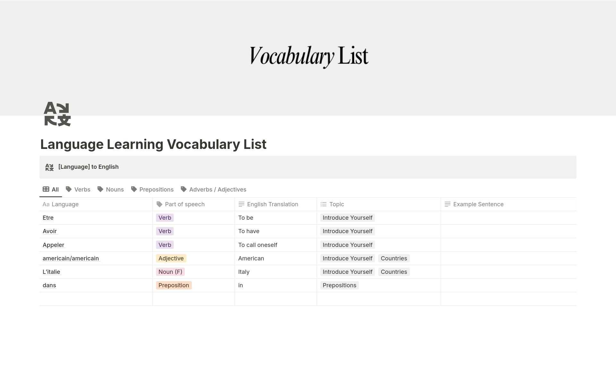The height and width of the screenshot is (384, 616).
Task: Open the Etre vocabulary entry
Action: point(48,218)
